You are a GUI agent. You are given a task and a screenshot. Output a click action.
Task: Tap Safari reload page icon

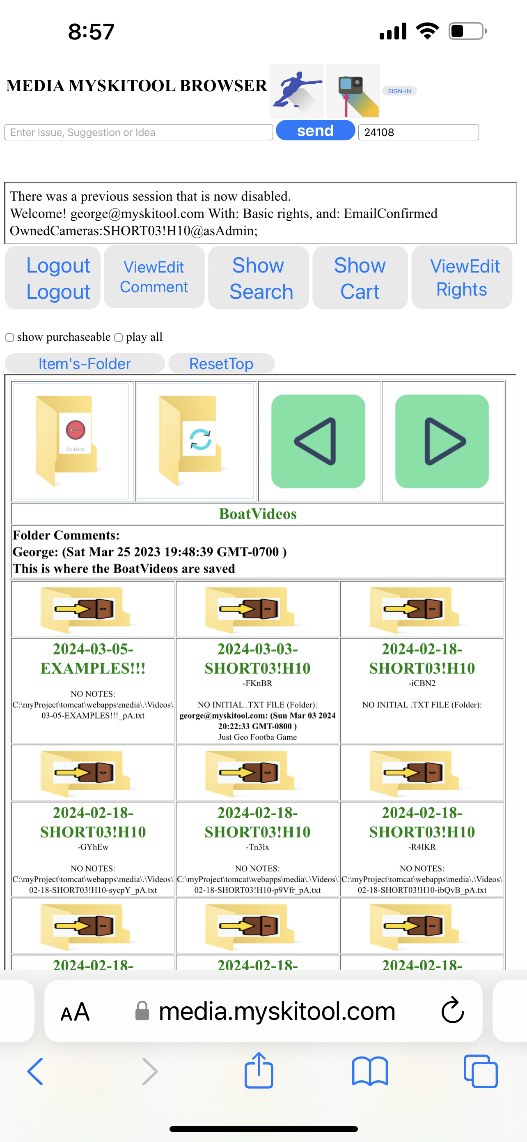[453, 1011]
